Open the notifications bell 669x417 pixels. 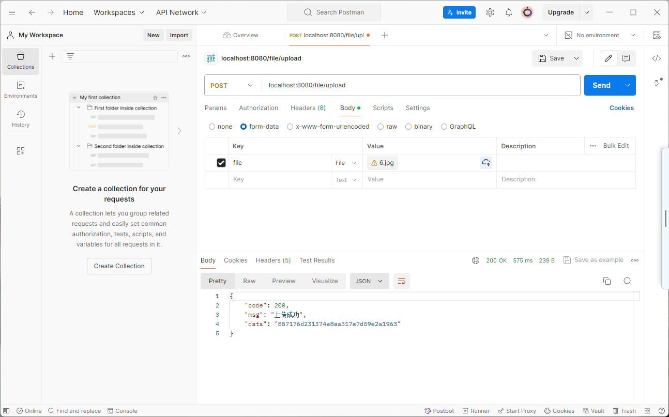[x=509, y=12]
